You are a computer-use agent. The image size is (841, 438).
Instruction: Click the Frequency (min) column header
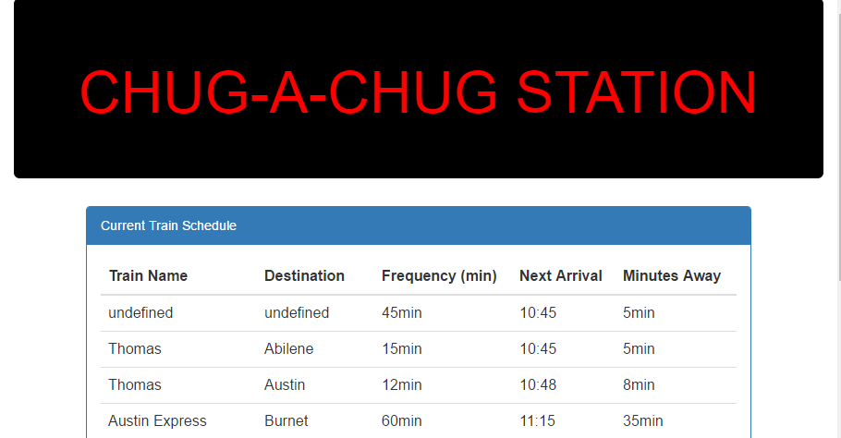click(x=439, y=275)
